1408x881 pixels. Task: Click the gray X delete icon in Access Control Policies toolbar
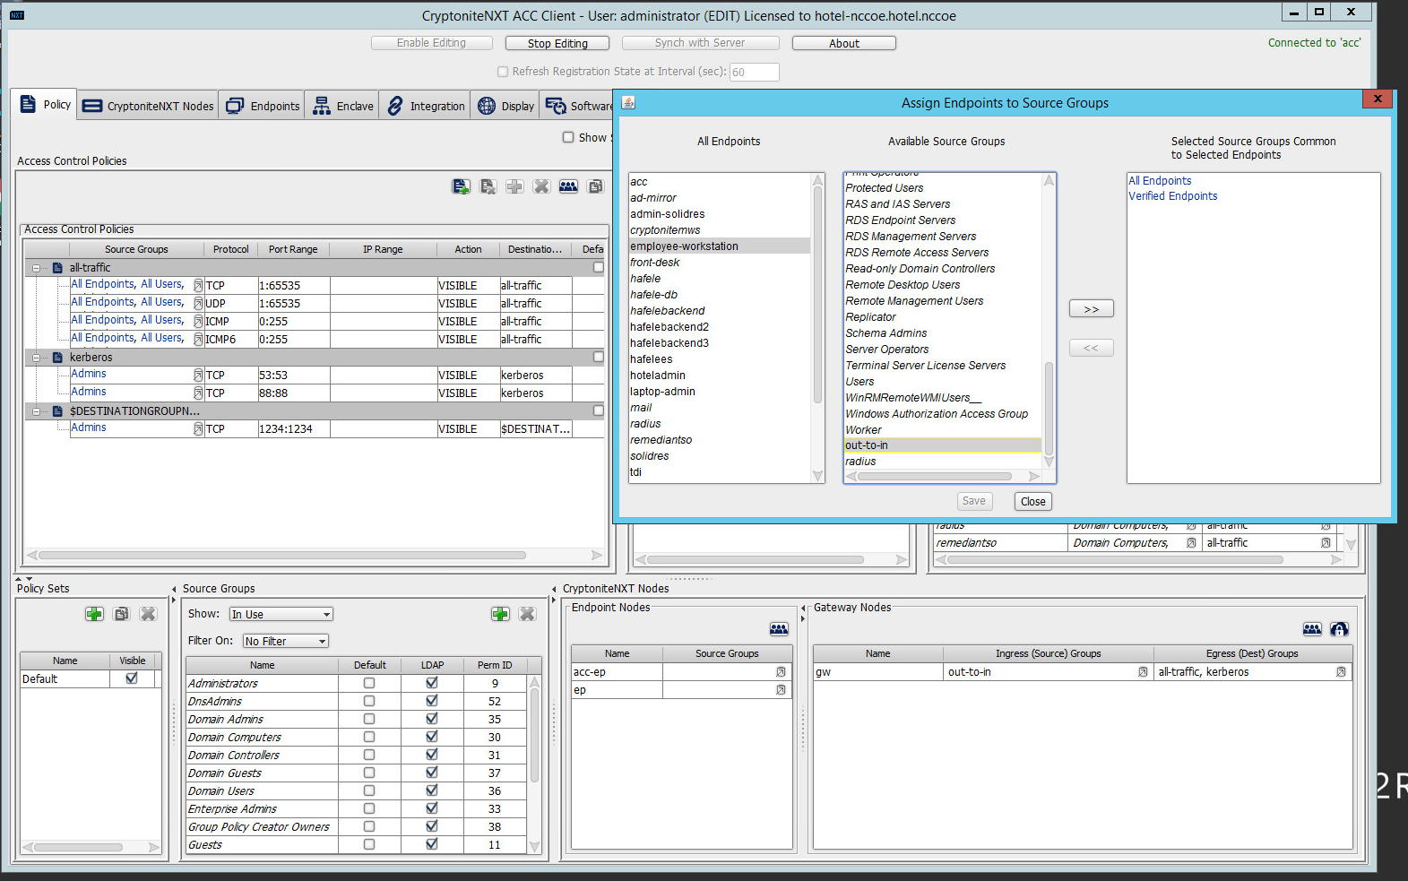pyautogui.click(x=541, y=186)
